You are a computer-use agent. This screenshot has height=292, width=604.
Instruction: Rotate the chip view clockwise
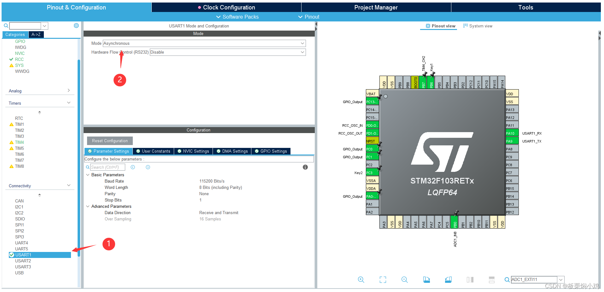click(426, 280)
